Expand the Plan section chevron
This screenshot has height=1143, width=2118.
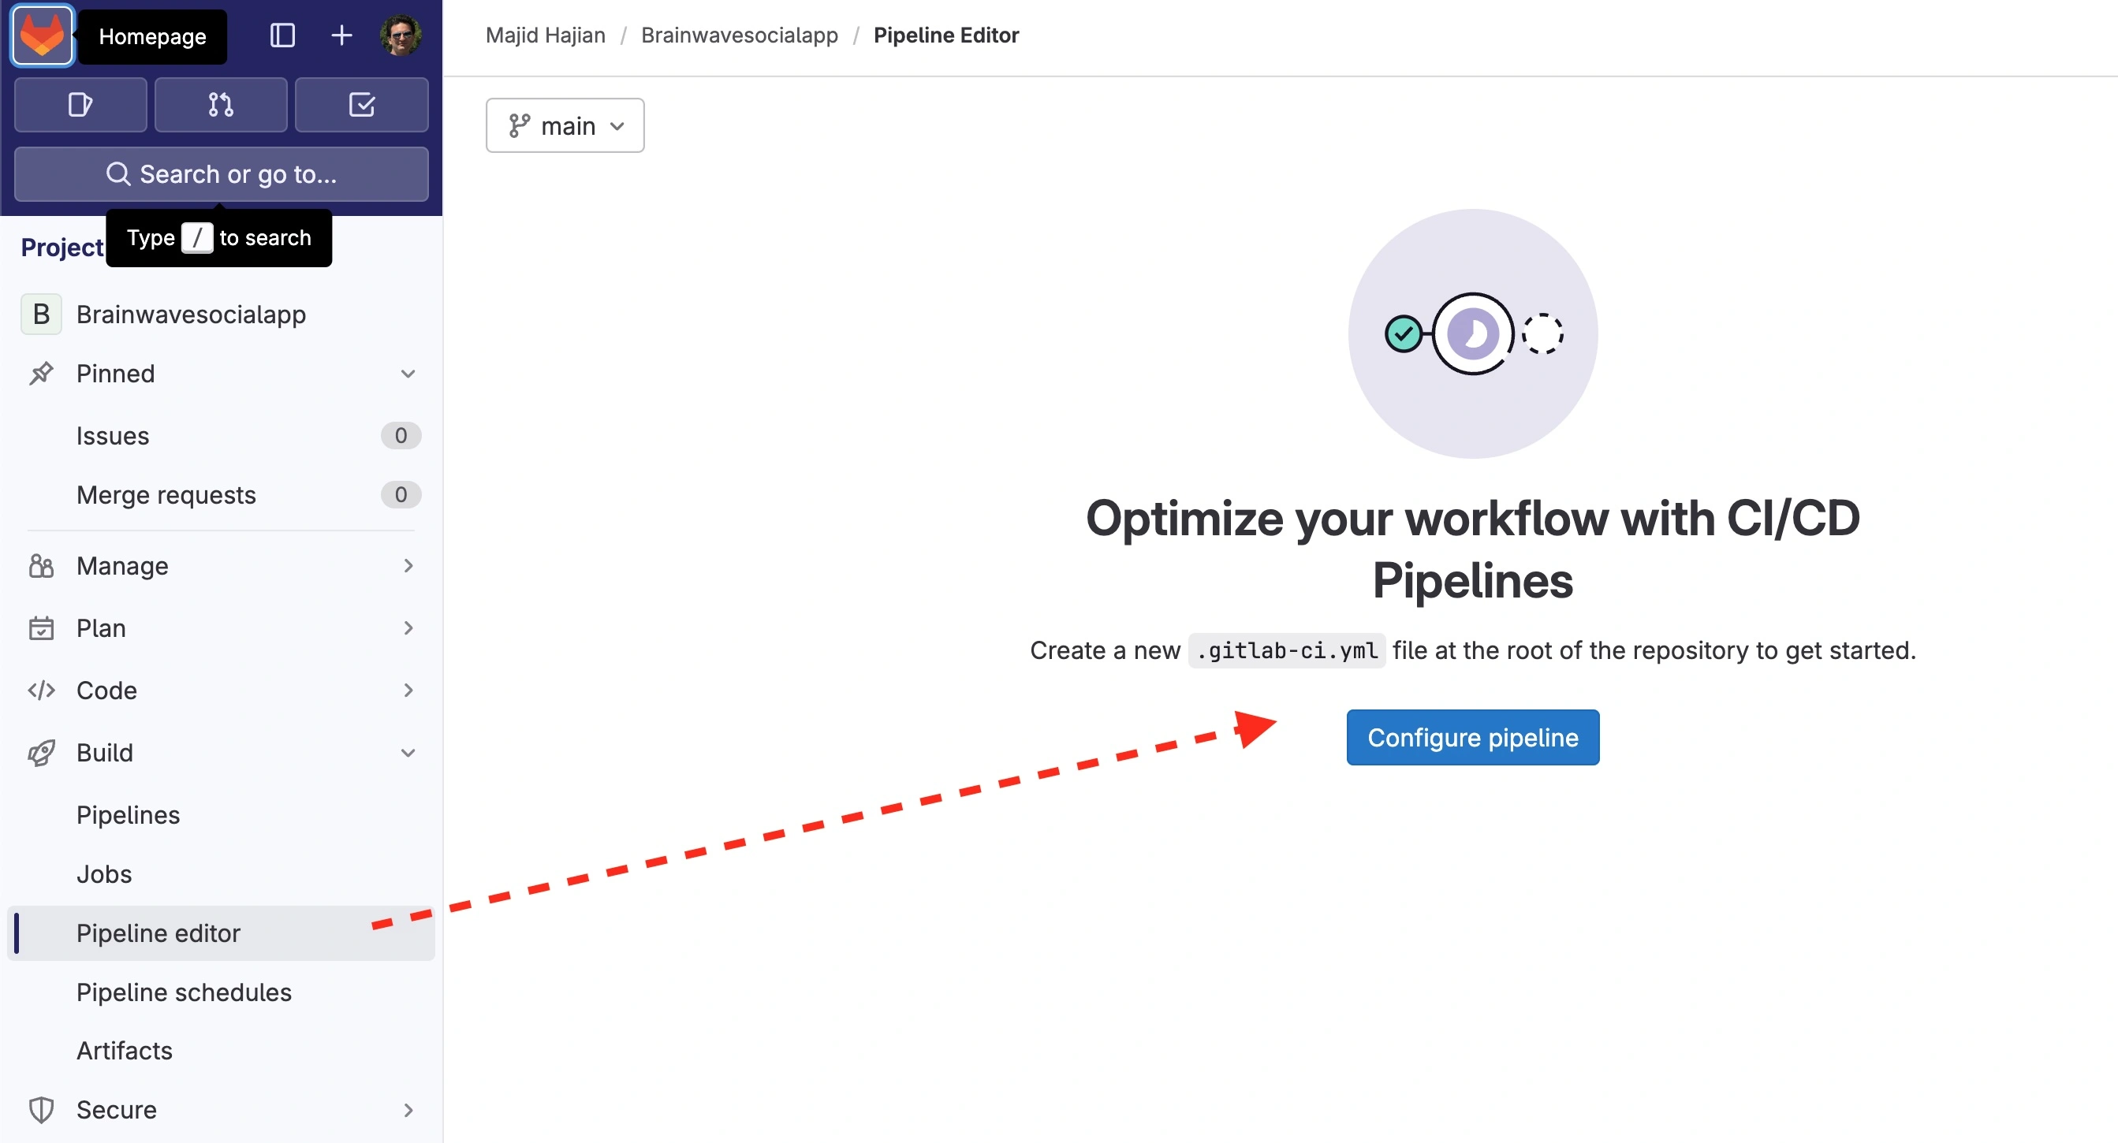pos(408,628)
